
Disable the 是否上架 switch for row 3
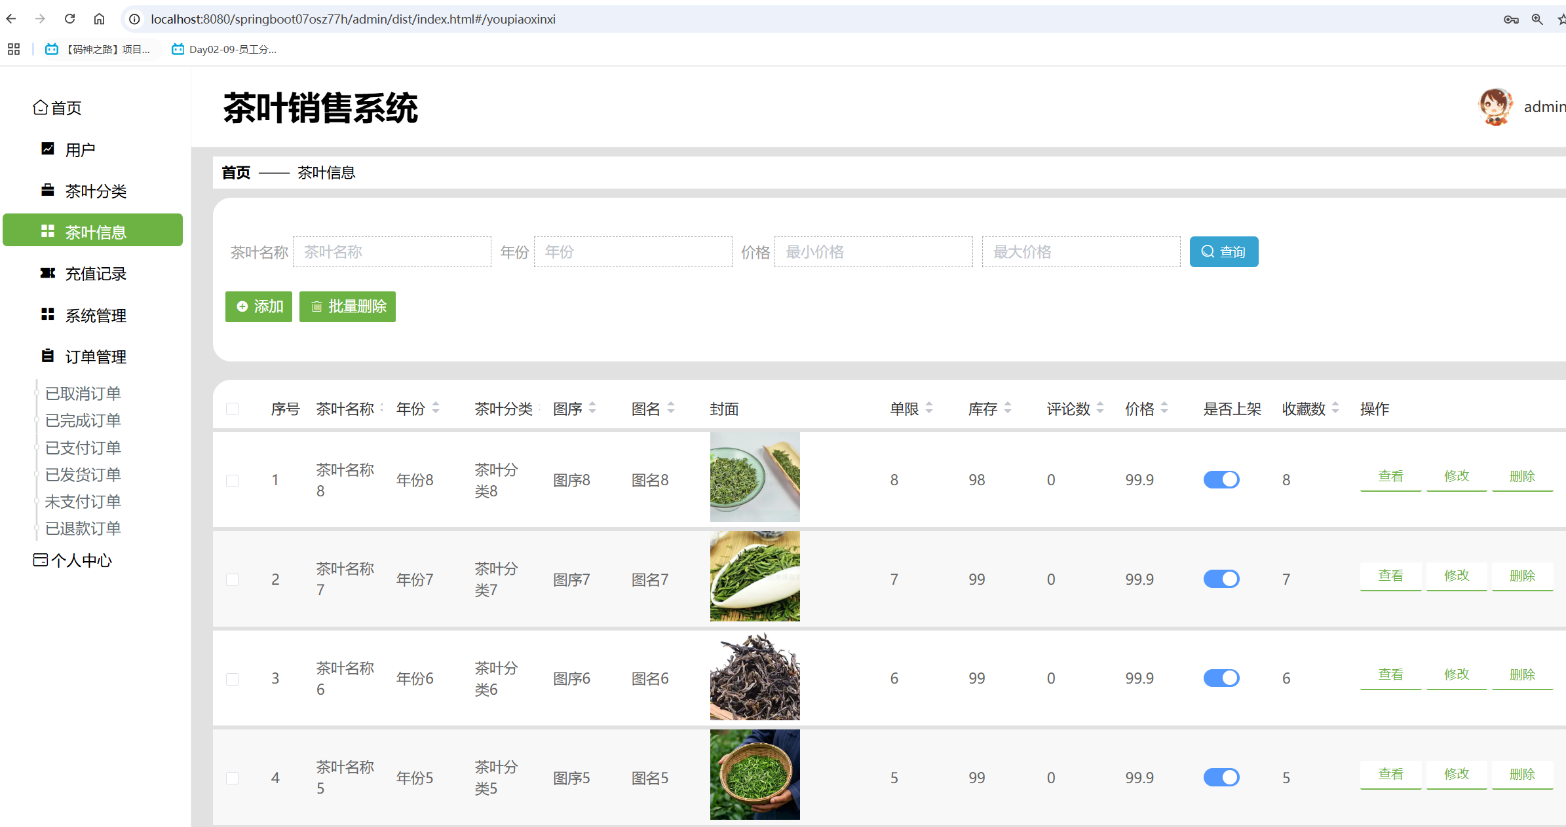coord(1221,678)
